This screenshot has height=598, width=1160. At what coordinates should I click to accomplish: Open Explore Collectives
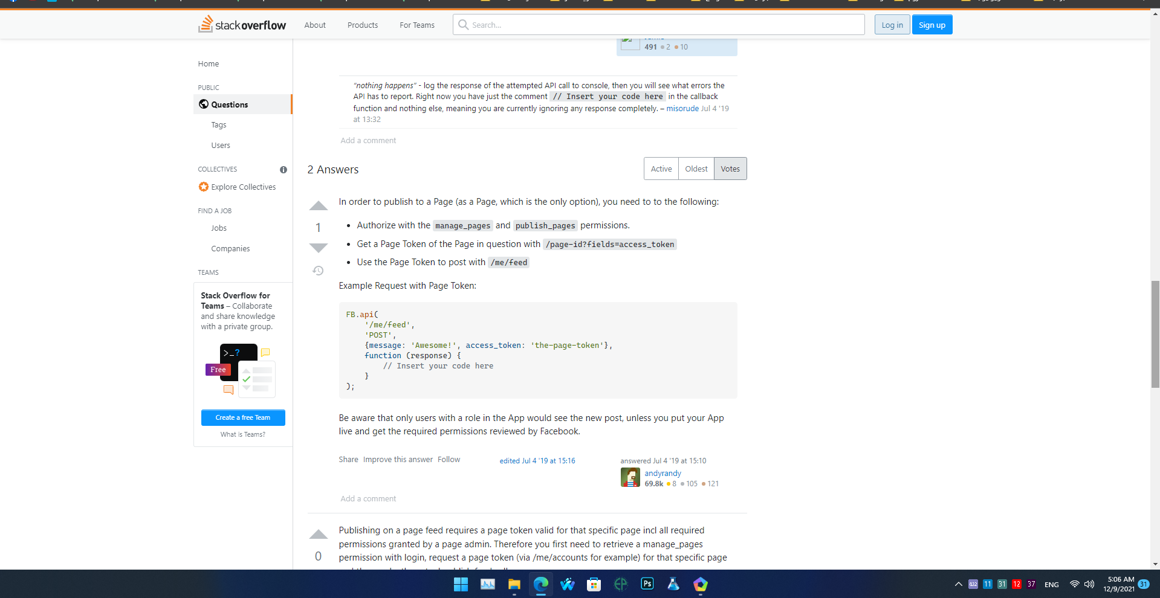[237, 187]
